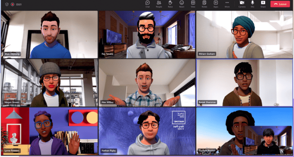Click the recording indicator icon
Screen dimensions: 294x157
[x=13, y=4]
